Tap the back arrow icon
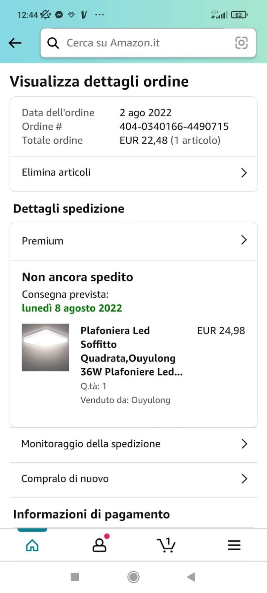Image resolution: width=267 pixels, height=593 pixels. coord(15,43)
